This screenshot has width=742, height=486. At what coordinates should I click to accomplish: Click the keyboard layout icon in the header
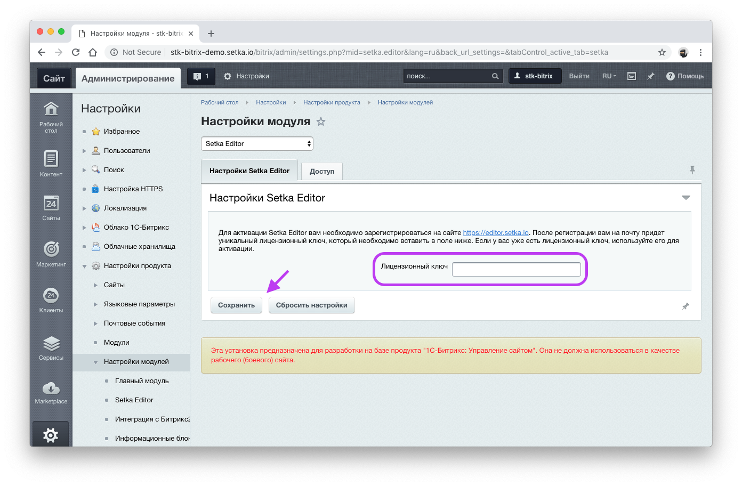pyautogui.click(x=631, y=76)
